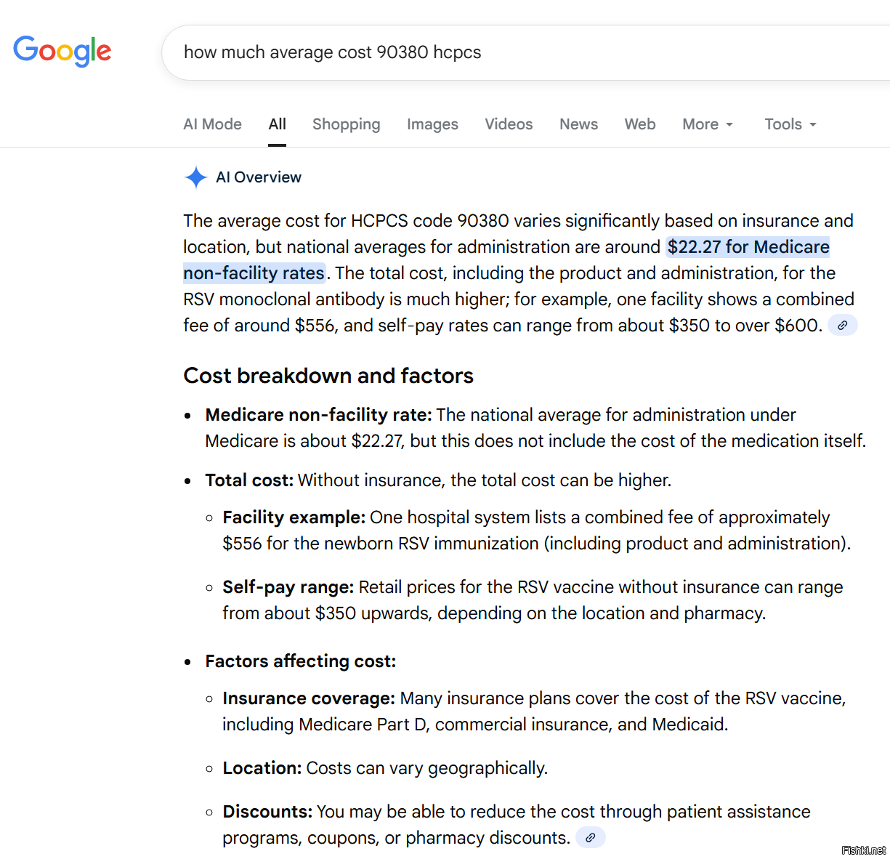Click the highlighted "$22.27 for Medicare" text
890x859 pixels.
point(748,247)
